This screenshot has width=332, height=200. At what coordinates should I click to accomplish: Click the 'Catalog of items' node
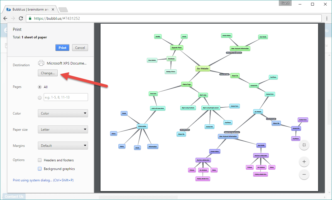pyautogui.click(x=171, y=72)
